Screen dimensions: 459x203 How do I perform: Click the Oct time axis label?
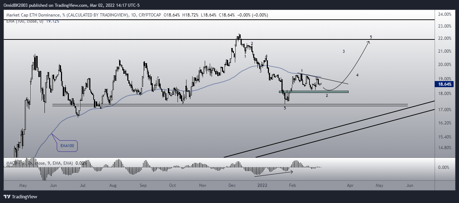(172, 185)
